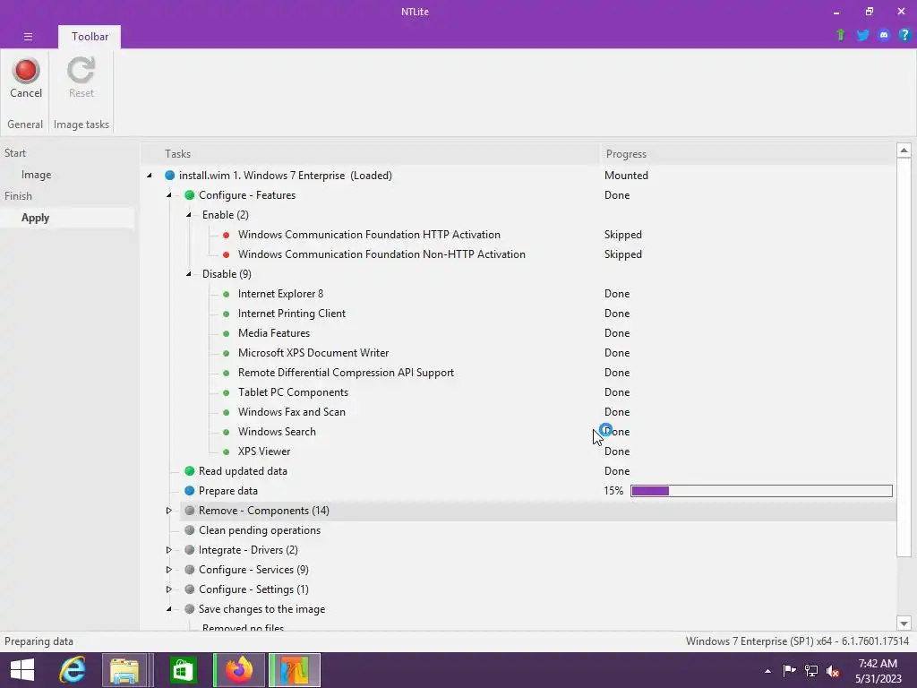This screenshot has height=688, width=917.
Task: Click the gray dot beside Clean pending operations
Action: [x=190, y=530]
